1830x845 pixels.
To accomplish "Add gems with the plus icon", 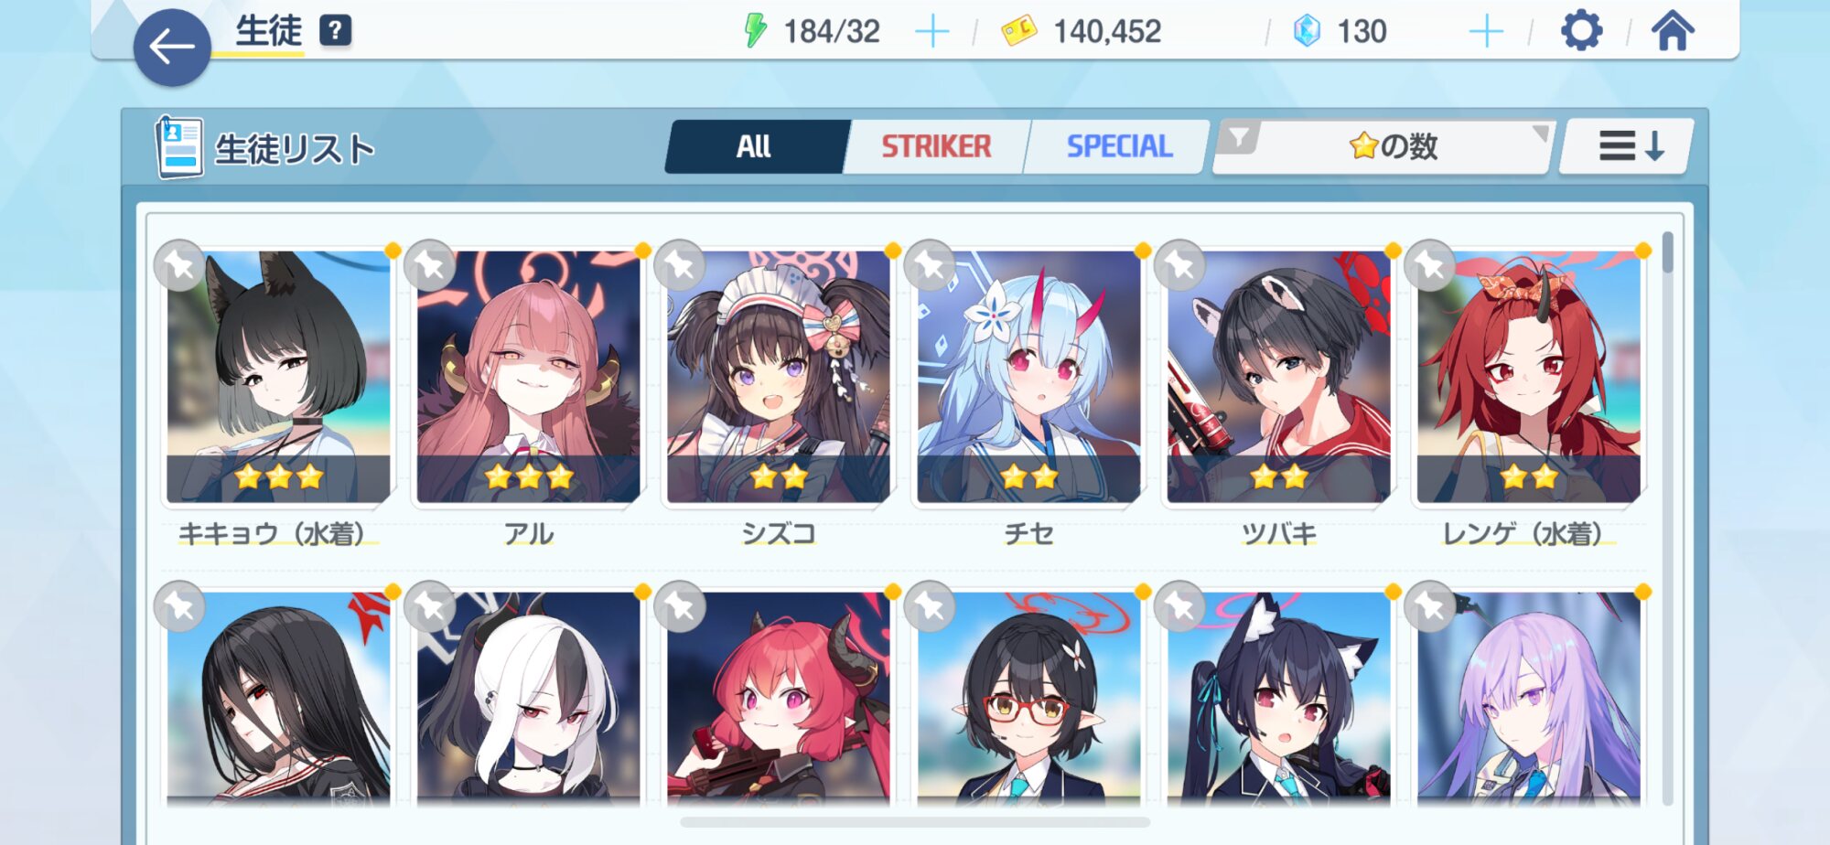I will (x=1486, y=32).
